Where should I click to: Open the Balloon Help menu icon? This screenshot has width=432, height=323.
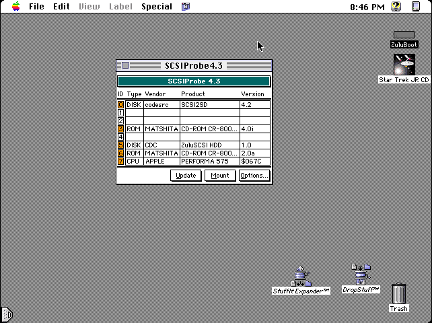(396, 6)
